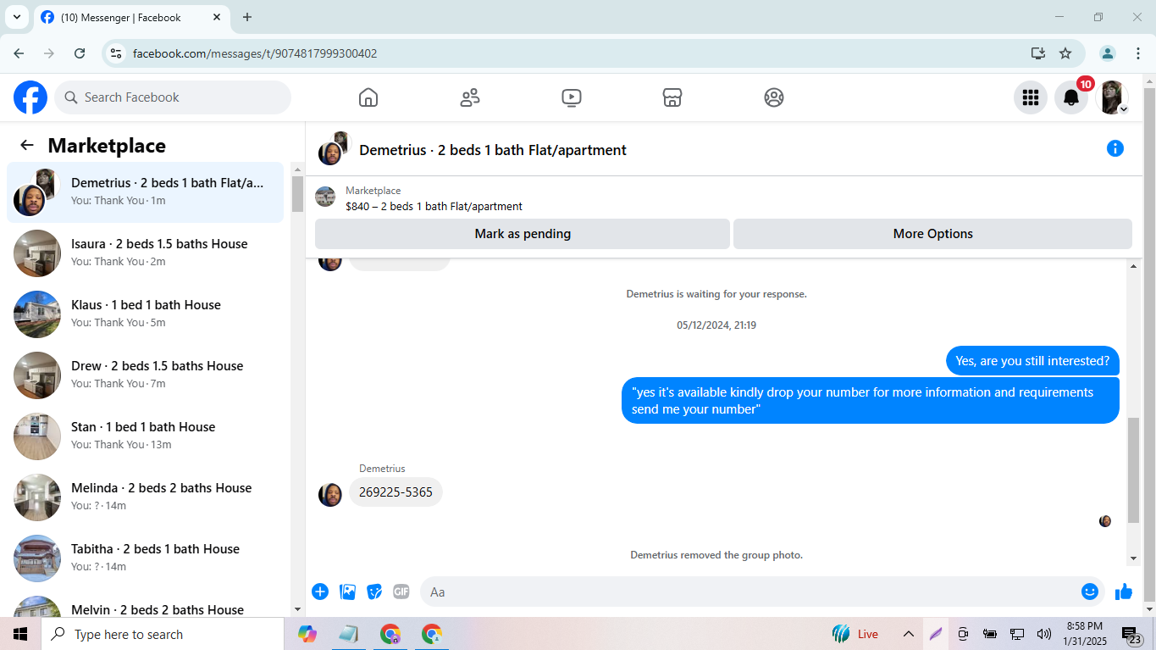Viewport: 1156px width, 650px height.
Task: Click the seen-by avatar under phone message
Action: tap(1105, 521)
